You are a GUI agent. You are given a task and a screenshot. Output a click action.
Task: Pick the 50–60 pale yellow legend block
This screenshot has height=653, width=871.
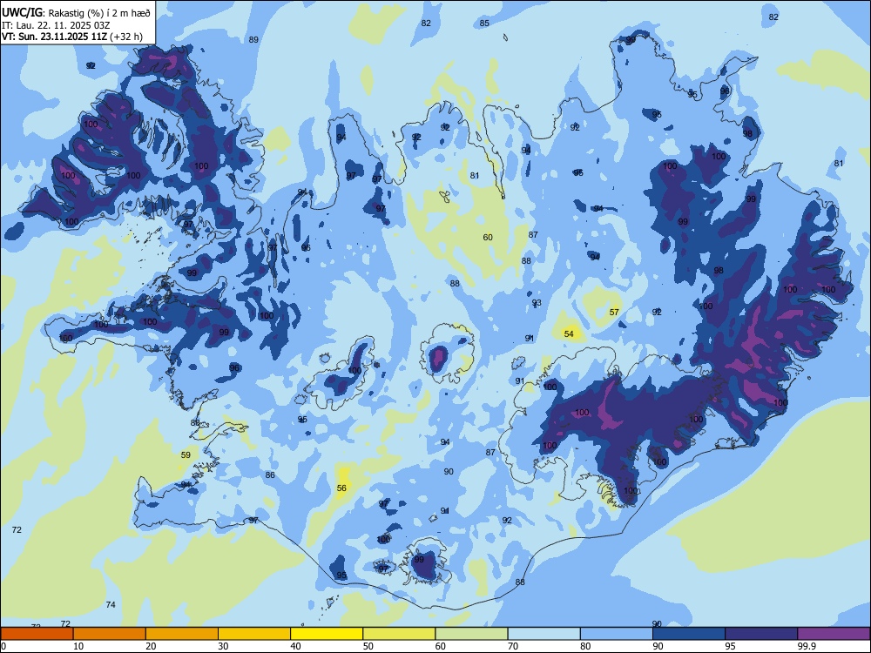tap(399, 634)
